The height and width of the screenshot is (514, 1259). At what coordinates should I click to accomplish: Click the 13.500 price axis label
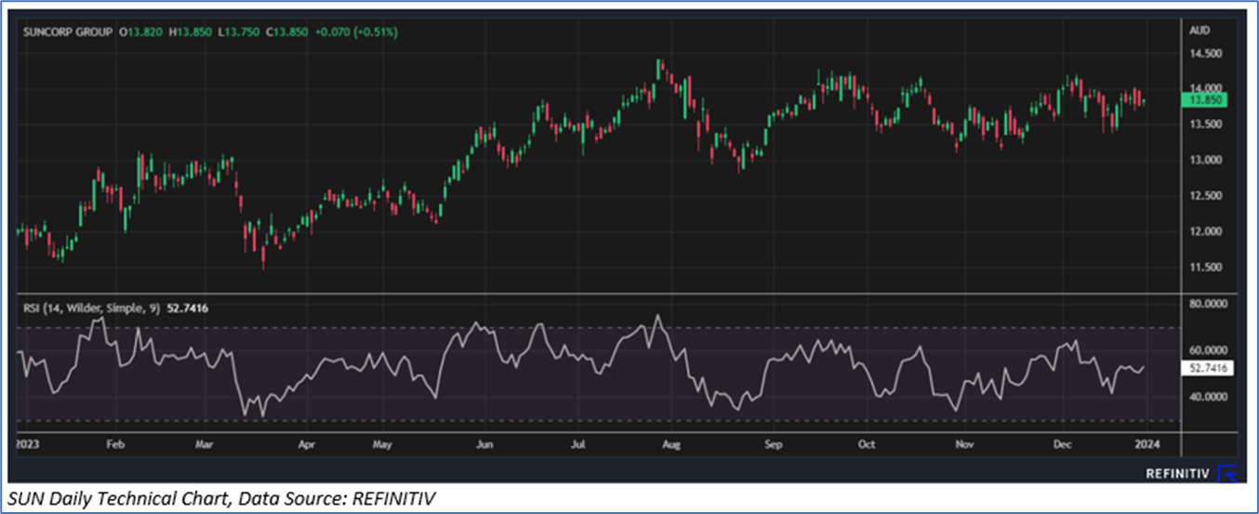point(1204,125)
